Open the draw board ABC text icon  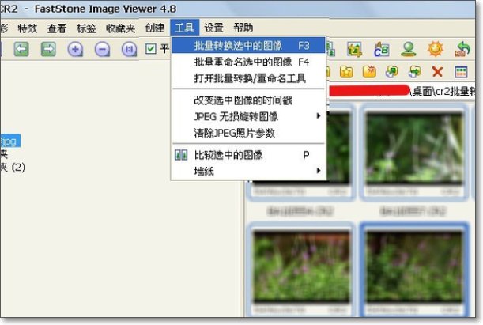click(x=381, y=49)
